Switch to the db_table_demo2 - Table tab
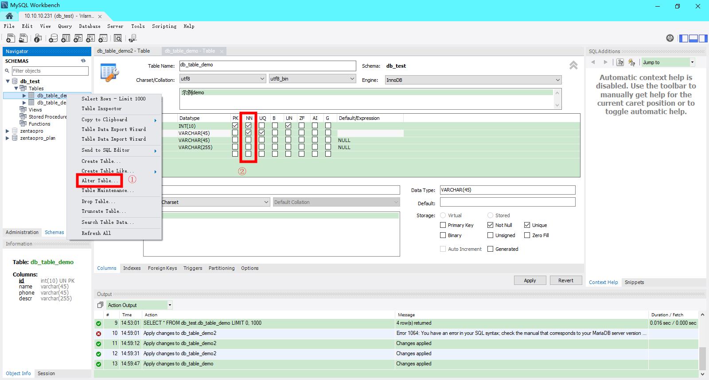 [123, 51]
